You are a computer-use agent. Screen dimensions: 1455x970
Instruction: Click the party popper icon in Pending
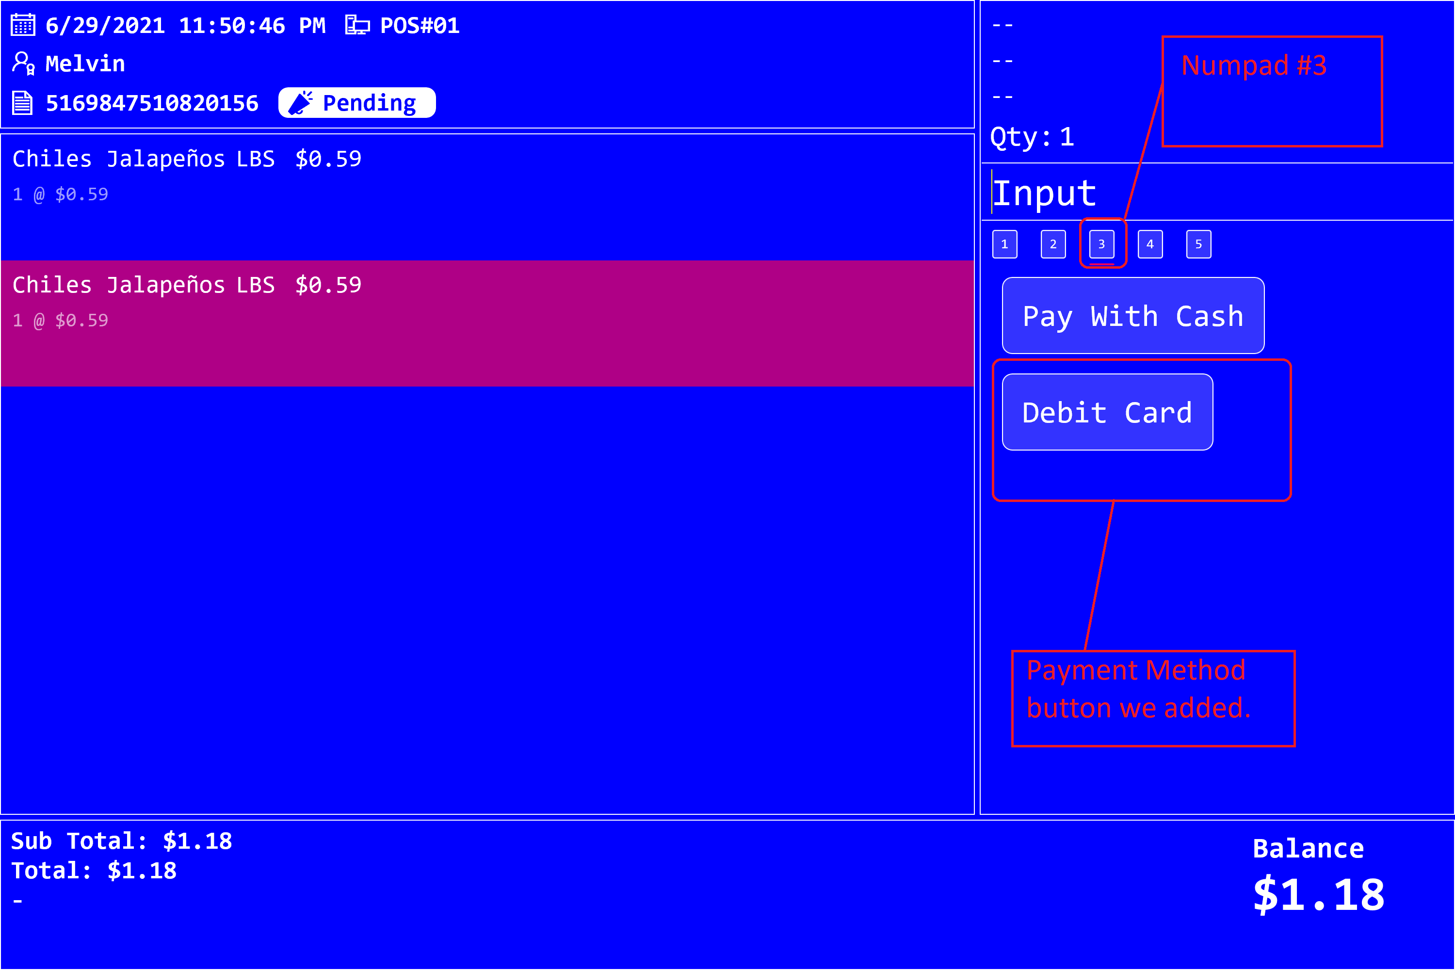click(x=301, y=103)
